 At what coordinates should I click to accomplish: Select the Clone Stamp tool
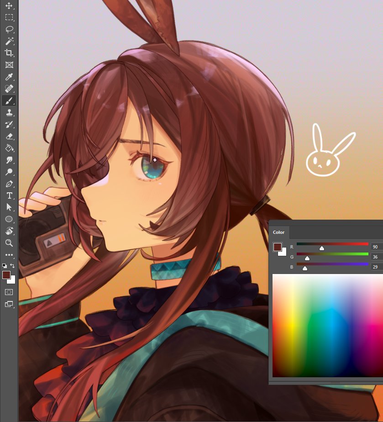pyautogui.click(x=9, y=112)
